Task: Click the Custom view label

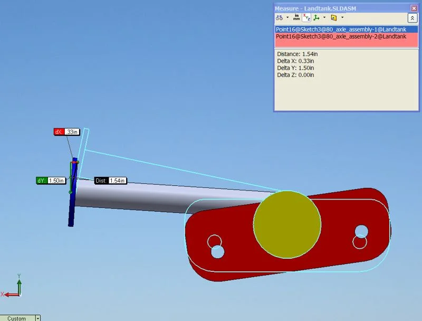Action: tap(17, 318)
